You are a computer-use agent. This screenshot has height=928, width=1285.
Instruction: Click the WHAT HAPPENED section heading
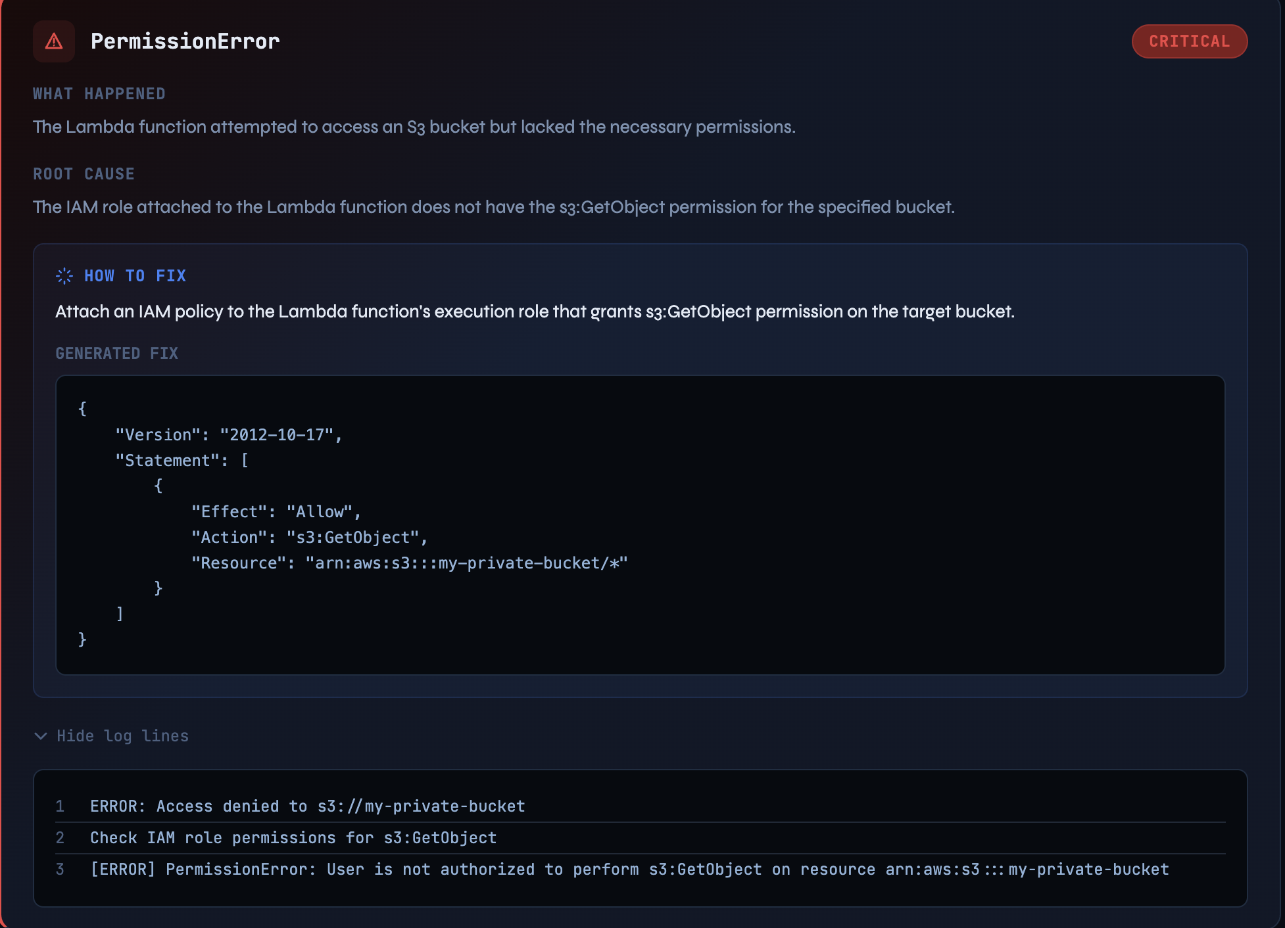click(99, 94)
